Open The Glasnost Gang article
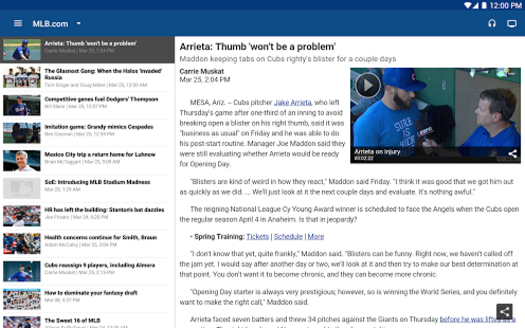The width and height of the screenshot is (525, 328). pyautogui.click(x=87, y=77)
